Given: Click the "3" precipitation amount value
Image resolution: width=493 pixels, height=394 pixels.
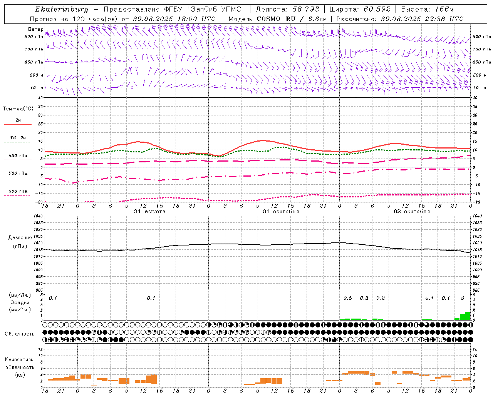Looking at the screenshot, I should [x=463, y=298].
